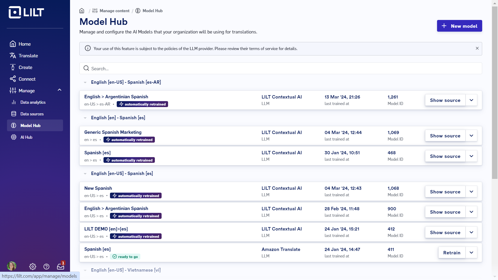Click the info icon in the notice
The width and height of the screenshot is (498, 280).
(x=88, y=48)
